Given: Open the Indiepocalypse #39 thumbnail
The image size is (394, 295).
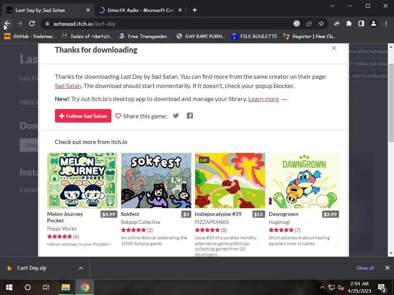Looking at the screenshot, I should (x=230, y=181).
